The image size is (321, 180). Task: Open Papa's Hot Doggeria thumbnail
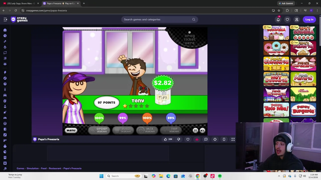(x=276, y=79)
